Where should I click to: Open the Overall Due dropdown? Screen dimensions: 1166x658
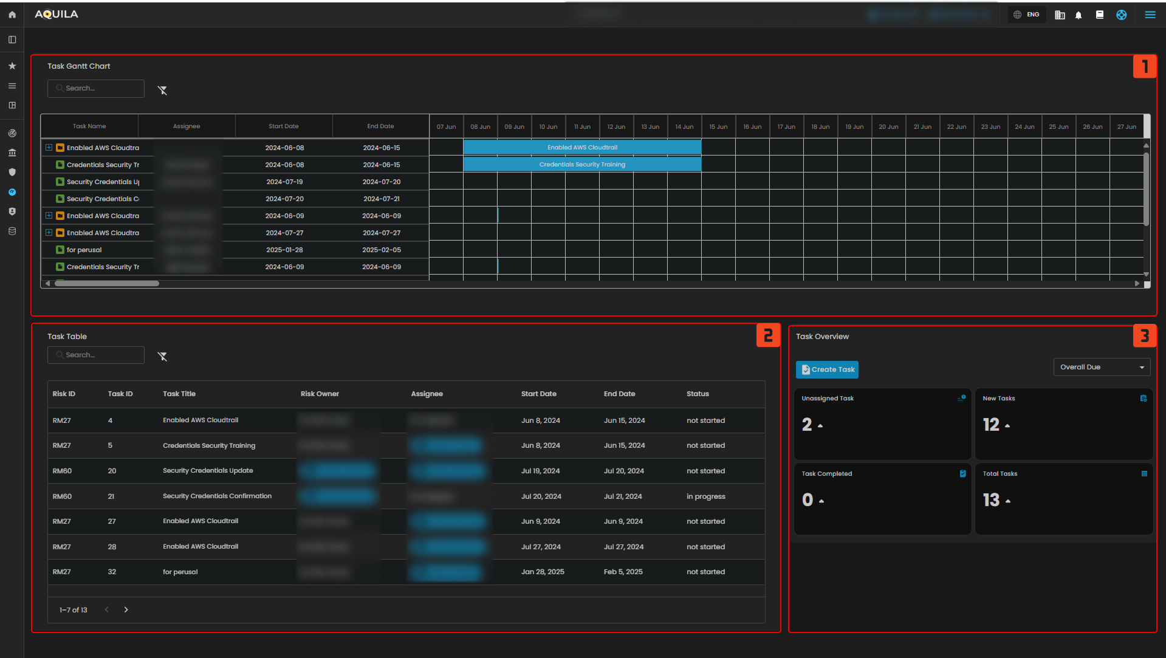click(x=1101, y=367)
